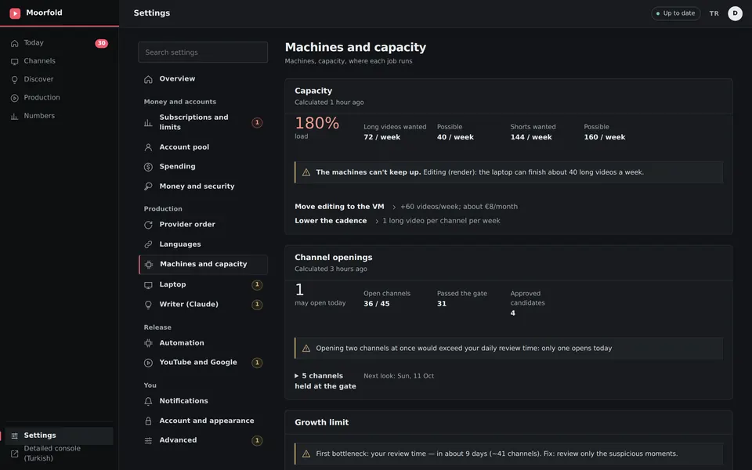752x470 pixels.
Task: Click the 180% load value
Action: click(316, 123)
